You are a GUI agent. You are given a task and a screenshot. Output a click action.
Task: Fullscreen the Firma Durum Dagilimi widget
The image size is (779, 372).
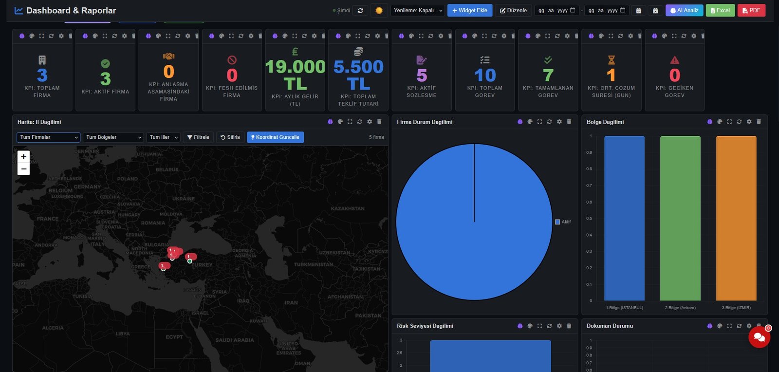(539, 122)
